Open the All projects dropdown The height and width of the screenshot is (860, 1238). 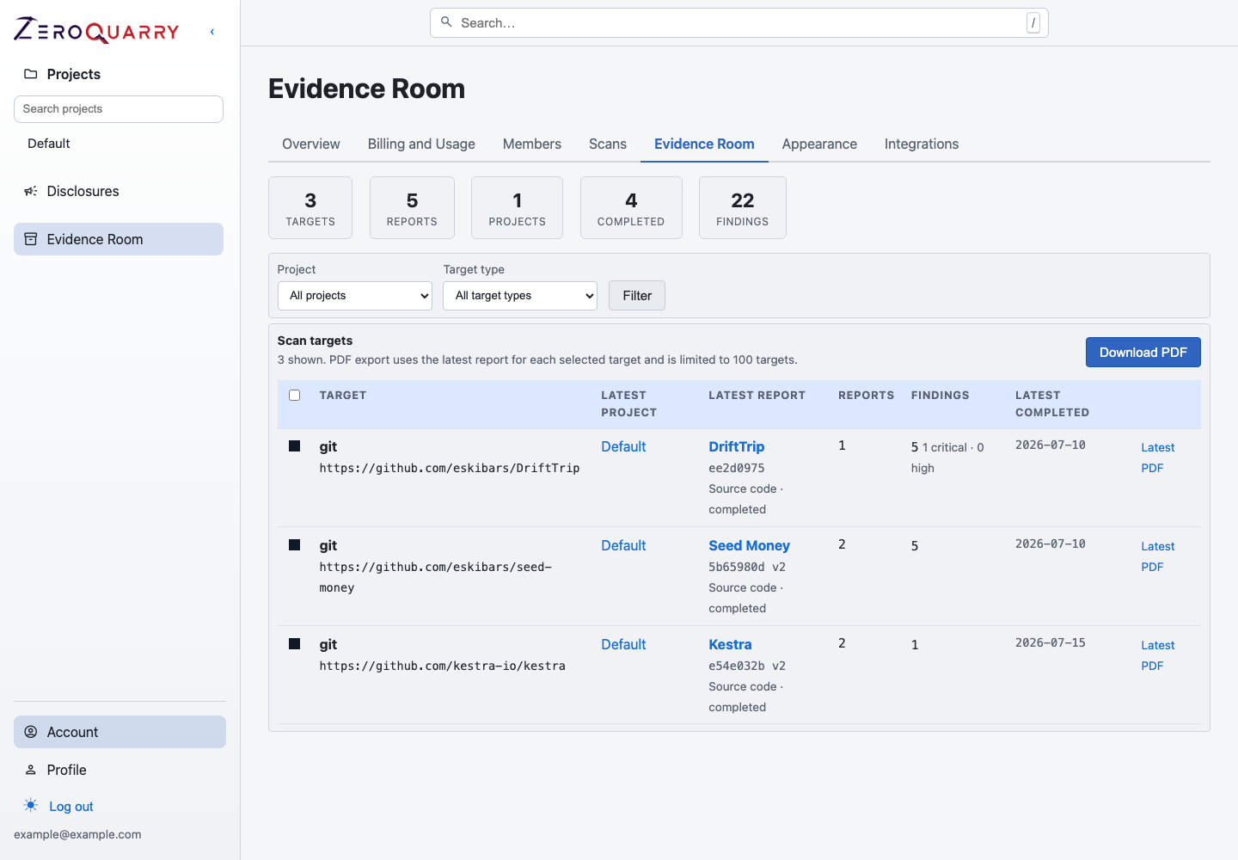coord(354,296)
